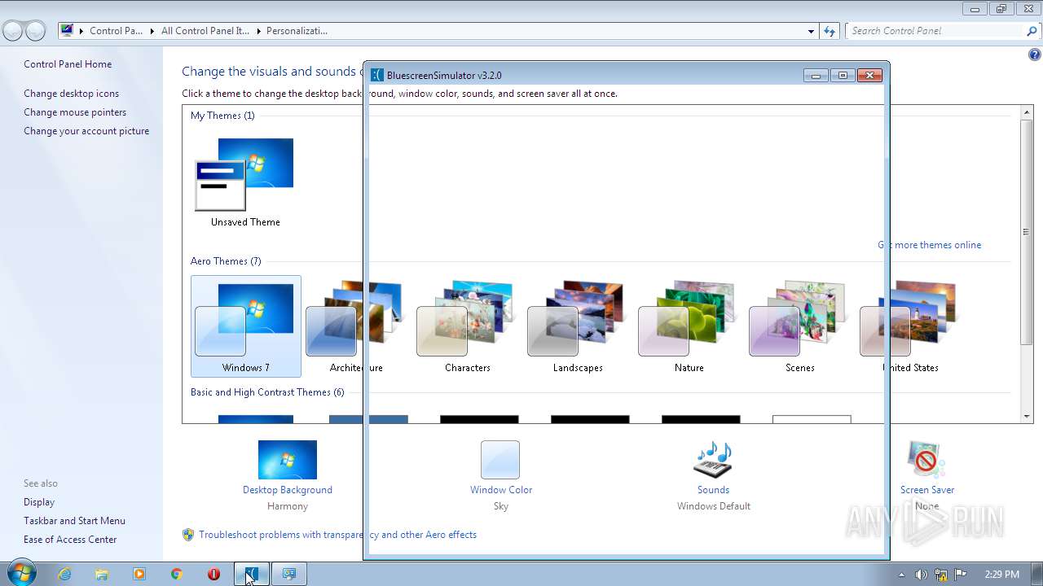Close the BluescreenSimulator window
This screenshot has height=586, width=1043.
pyautogui.click(x=869, y=75)
